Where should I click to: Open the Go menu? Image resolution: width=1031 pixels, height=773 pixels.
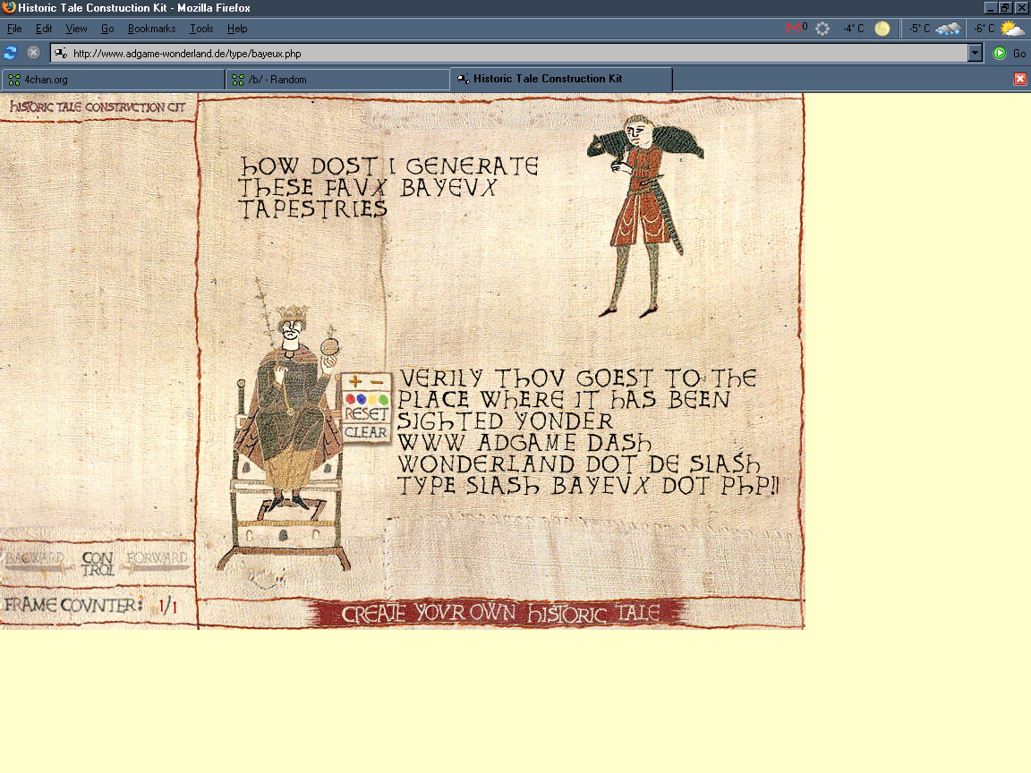click(x=107, y=29)
